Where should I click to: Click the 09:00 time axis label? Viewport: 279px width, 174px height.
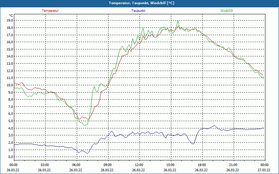(x=108, y=165)
